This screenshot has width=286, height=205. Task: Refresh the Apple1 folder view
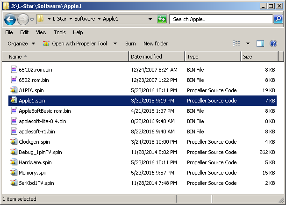(x=162, y=19)
